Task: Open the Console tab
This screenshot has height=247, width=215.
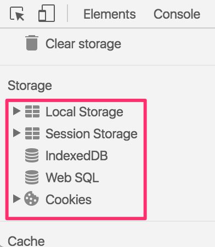Action: click(x=177, y=14)
